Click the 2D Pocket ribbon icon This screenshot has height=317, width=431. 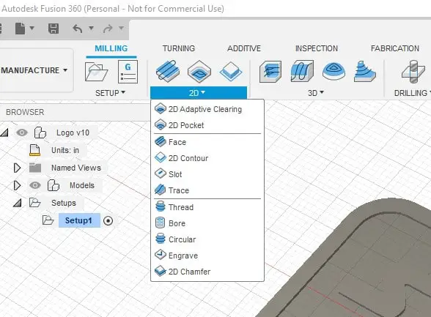click(199, 71)
